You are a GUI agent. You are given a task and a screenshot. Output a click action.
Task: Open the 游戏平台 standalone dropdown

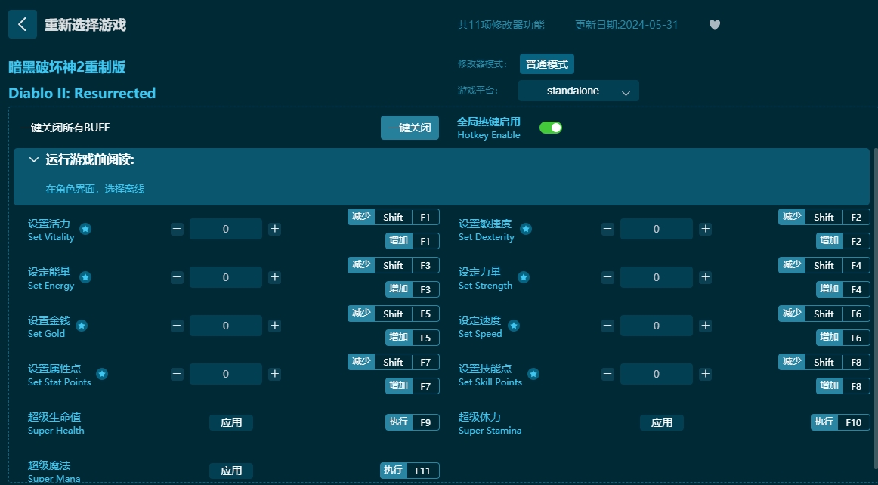579,90
